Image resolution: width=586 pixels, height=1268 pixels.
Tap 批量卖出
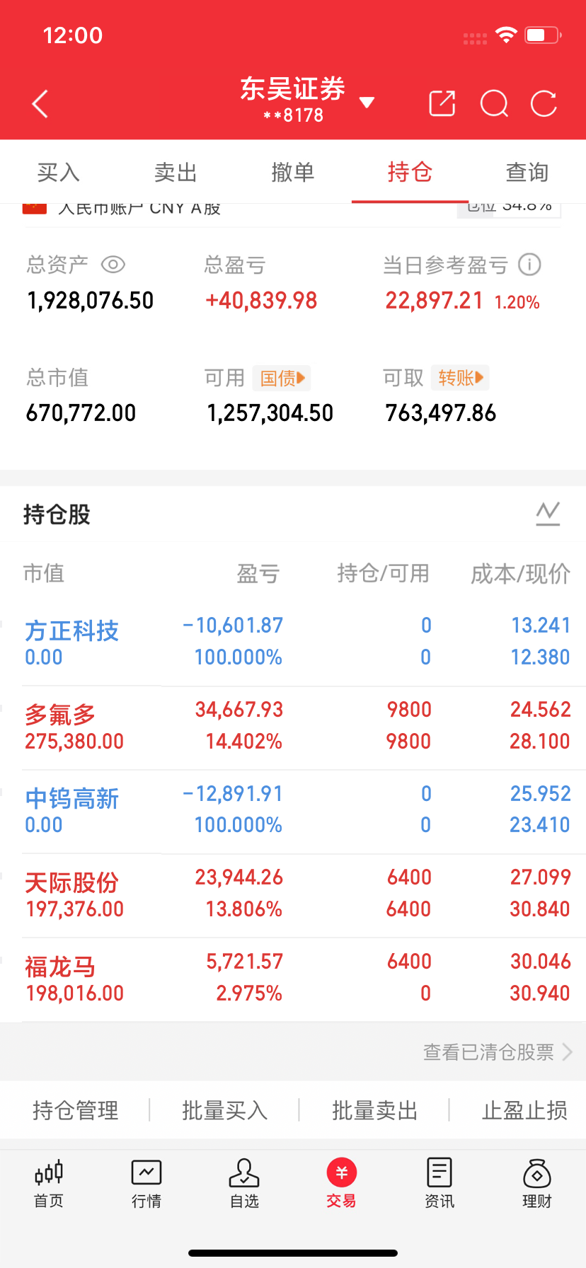(x=375, y=1110)
